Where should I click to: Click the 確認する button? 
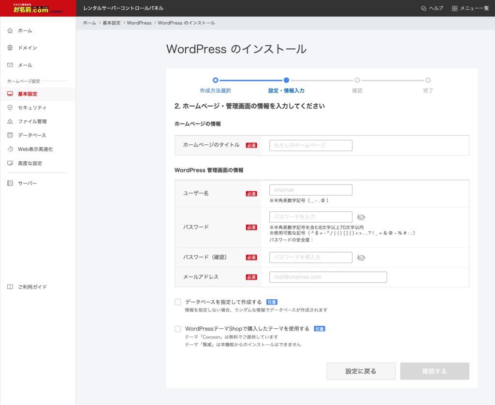click(435, 371)
